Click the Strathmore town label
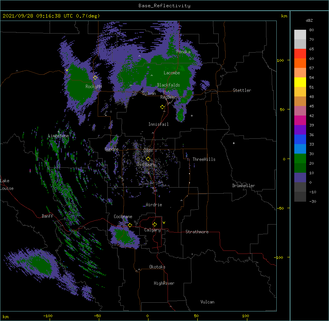 [x=197, y=232]
